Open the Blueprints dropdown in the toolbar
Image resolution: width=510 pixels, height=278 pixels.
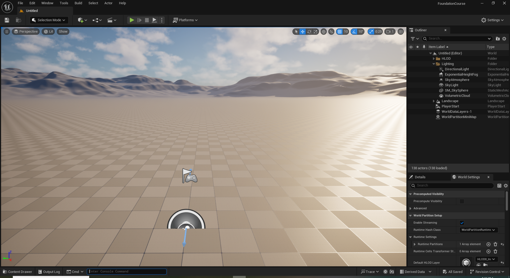(x=97, y=20)
